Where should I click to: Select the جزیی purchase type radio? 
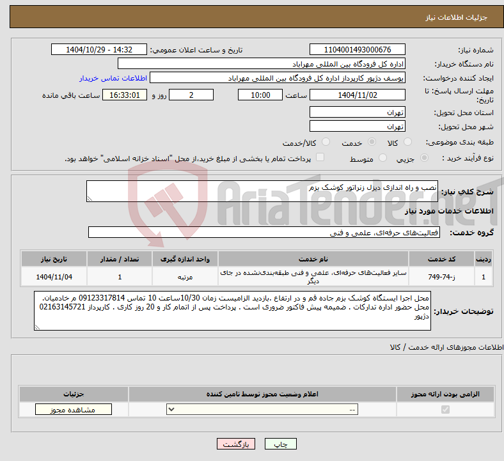[424, 157]
